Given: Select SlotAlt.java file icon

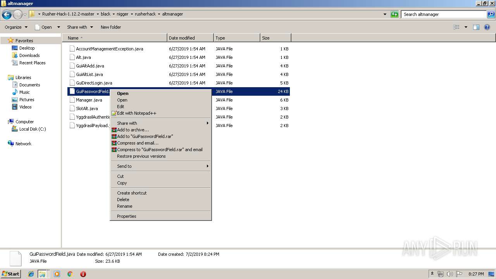Looking at the screenshot, I should [x=72, y=108].
